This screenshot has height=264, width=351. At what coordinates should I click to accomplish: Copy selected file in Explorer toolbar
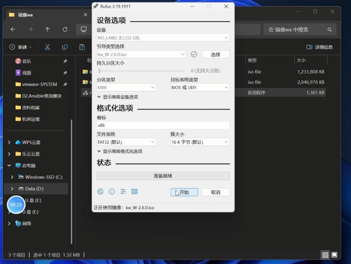(x=65, y=47)
